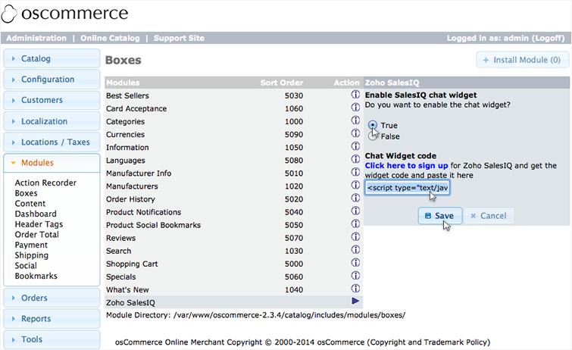The image size is (572, 350).
Task: Click info icon for Order History module
Action: tap(355, 198)
